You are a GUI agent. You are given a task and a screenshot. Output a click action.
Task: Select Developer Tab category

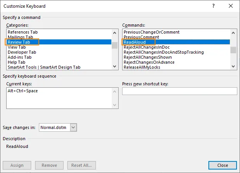click(x=22, y=52)
